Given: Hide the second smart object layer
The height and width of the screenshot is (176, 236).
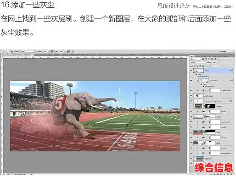Looking at the screenshot, I should coord(191,80).
